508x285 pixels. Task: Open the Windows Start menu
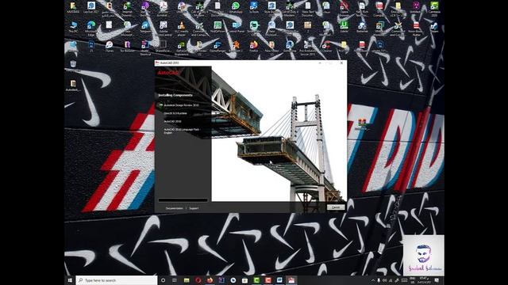70,280
